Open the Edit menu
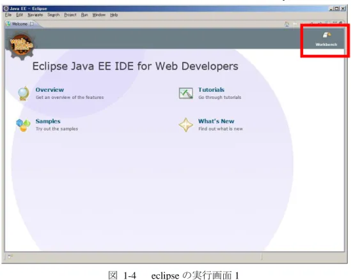Screen dimensions: 351x280 point(19,15)
